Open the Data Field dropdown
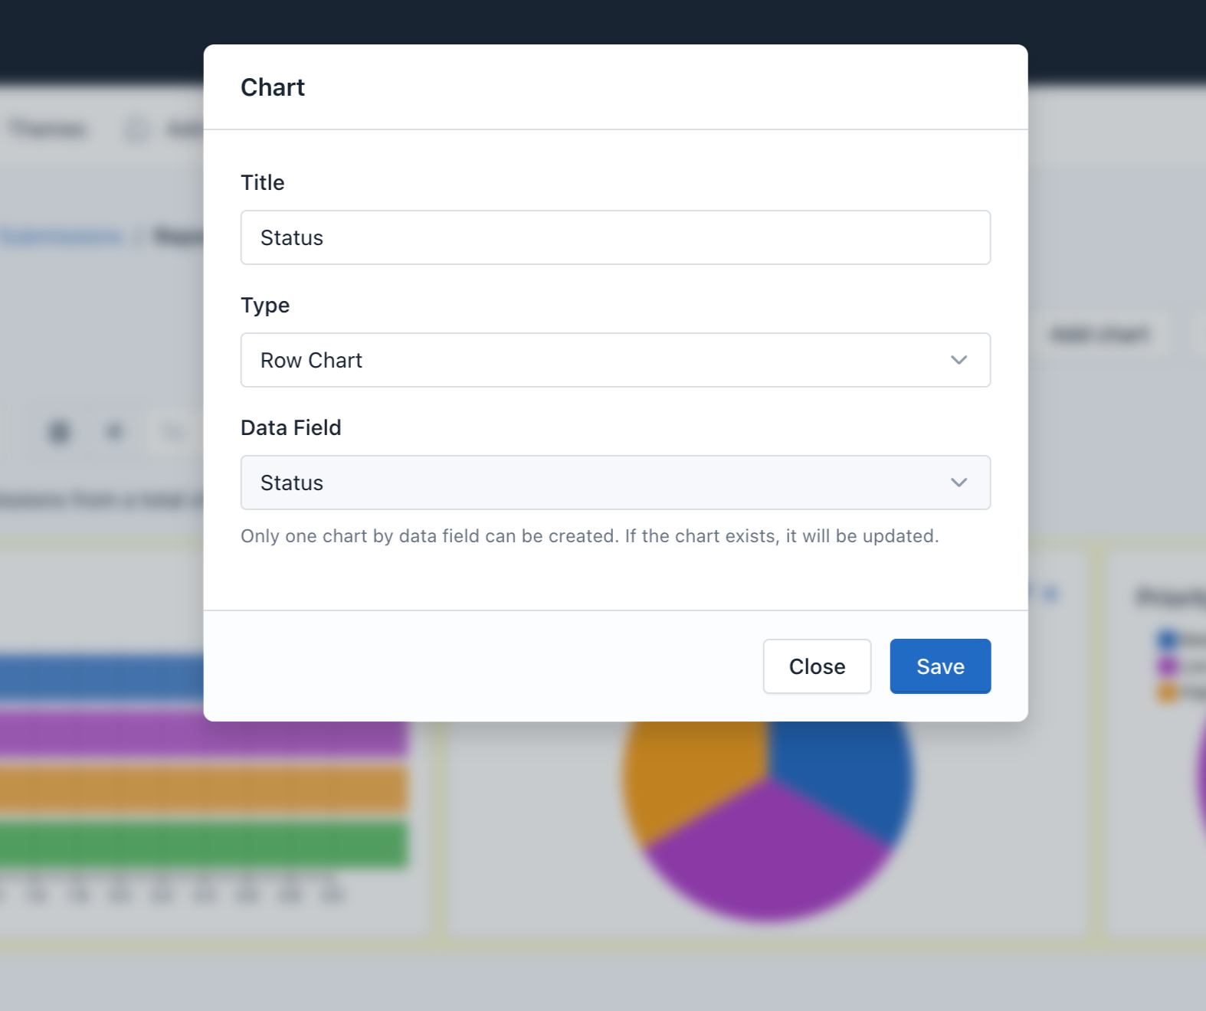The image size is (1206, 1011). coord(614,483)
